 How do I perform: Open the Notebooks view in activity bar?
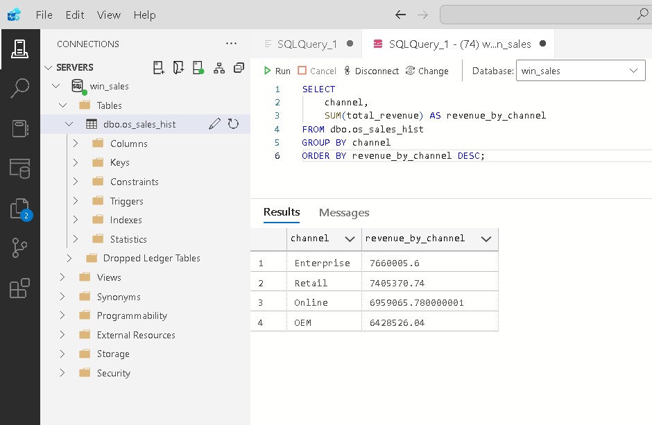tap(19, 128)
